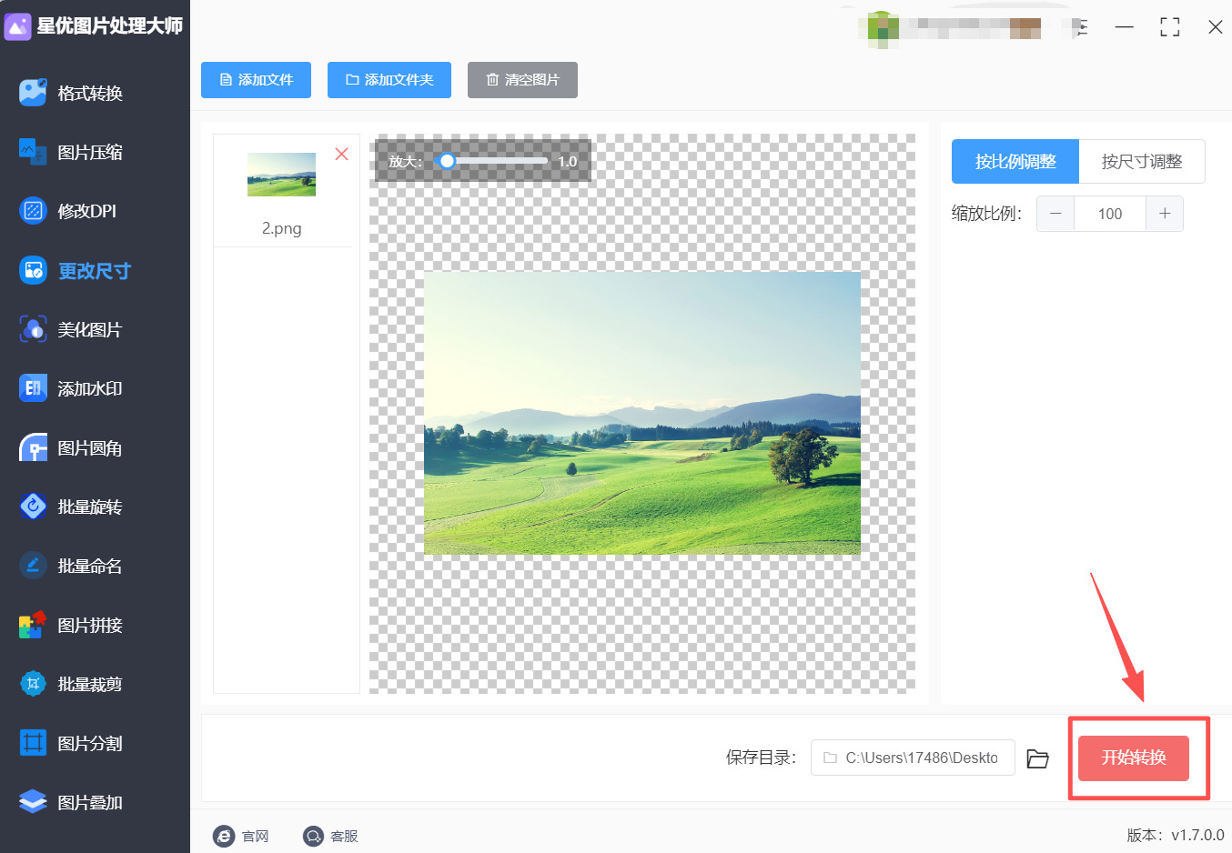Select 批量命名 in sidebar
The width and height of the screenshot is (1232, 853).
[x=90, y=566]
